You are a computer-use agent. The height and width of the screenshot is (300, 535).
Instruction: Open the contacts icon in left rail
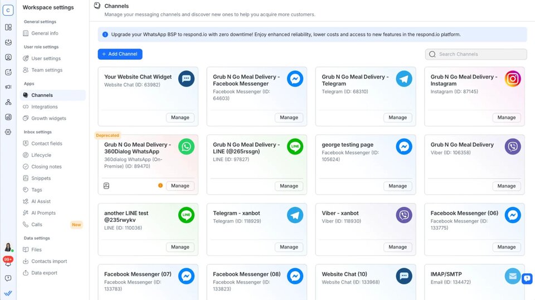[8, 57]
